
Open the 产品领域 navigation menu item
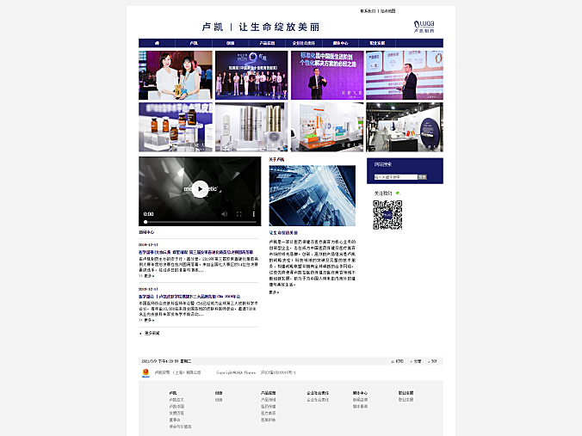[x=267, y=43]
